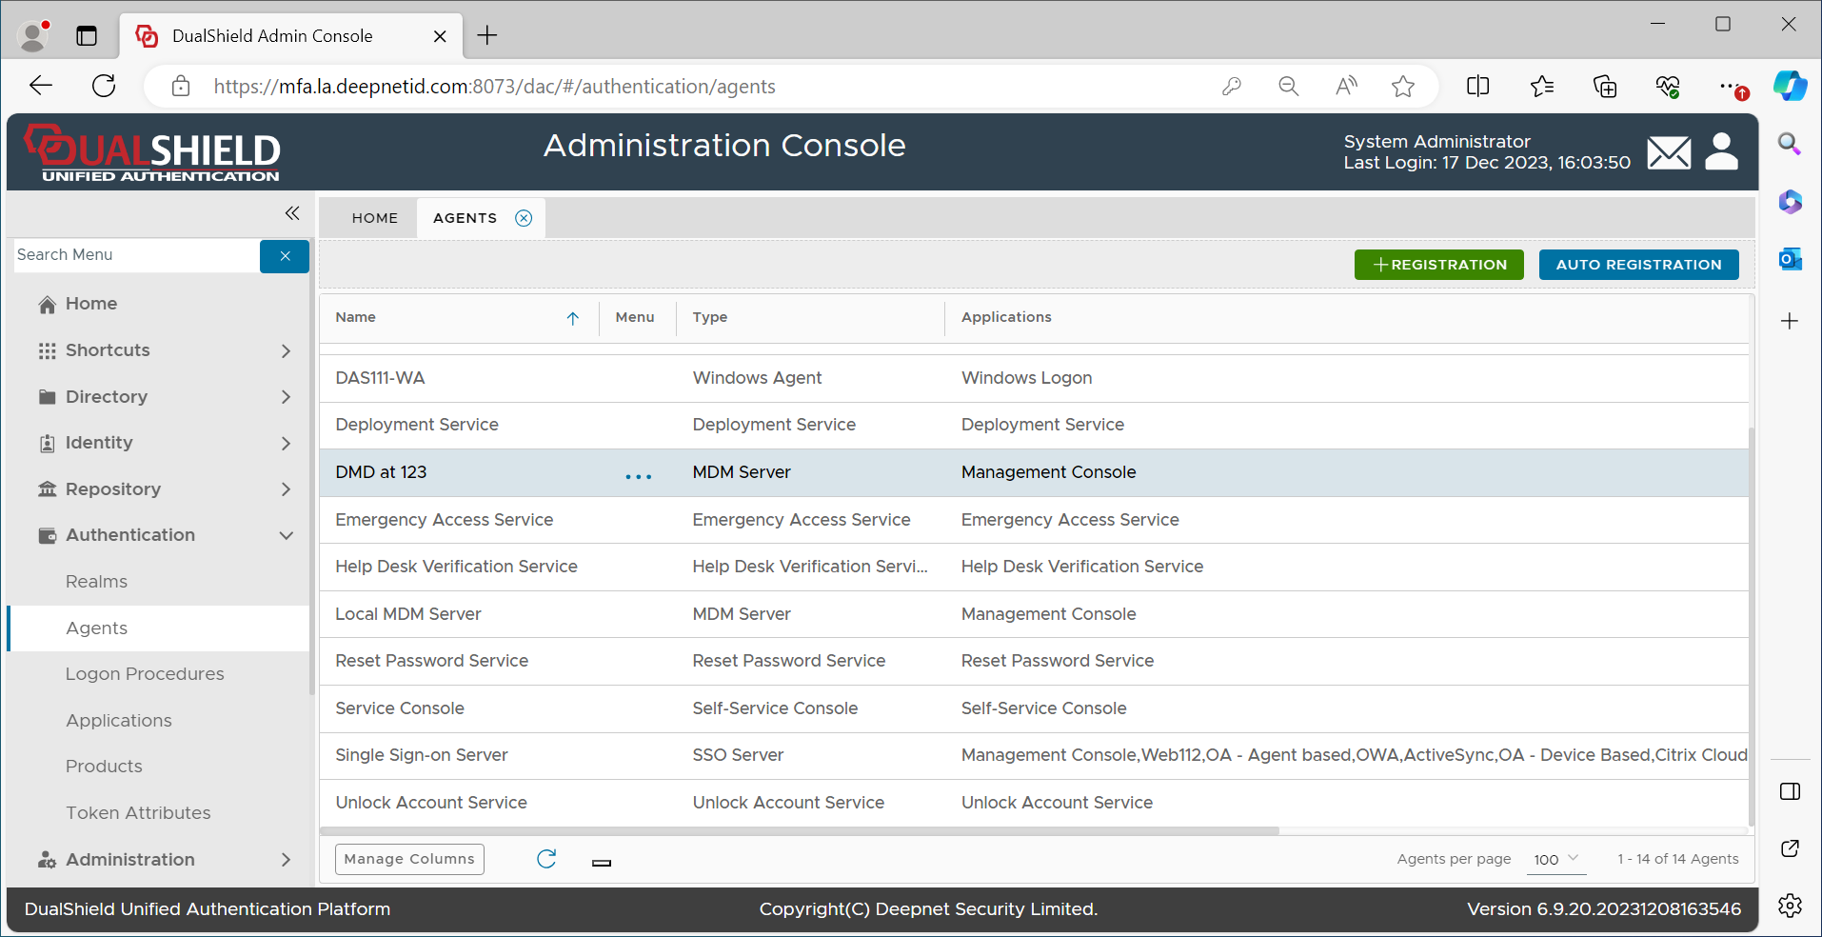Screen dimensions: 1822x937
Task: Open the mail envelope messages icon
Action: 1669,152
